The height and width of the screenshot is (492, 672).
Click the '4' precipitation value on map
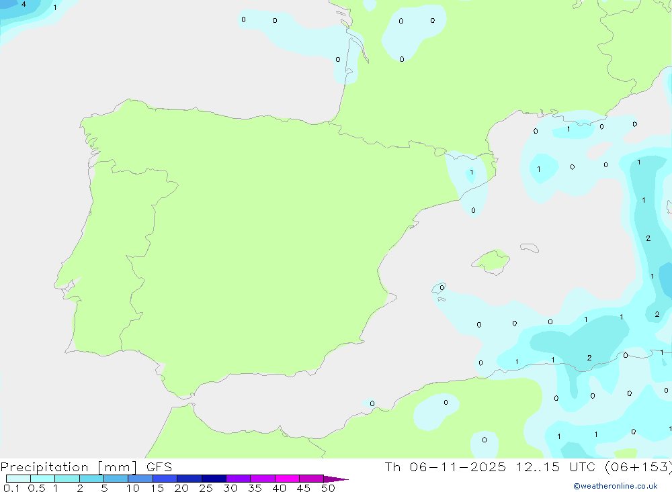click(x=24, y=4)
